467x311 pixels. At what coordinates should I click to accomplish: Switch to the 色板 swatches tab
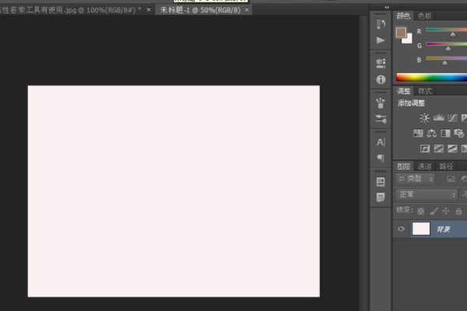424,16
